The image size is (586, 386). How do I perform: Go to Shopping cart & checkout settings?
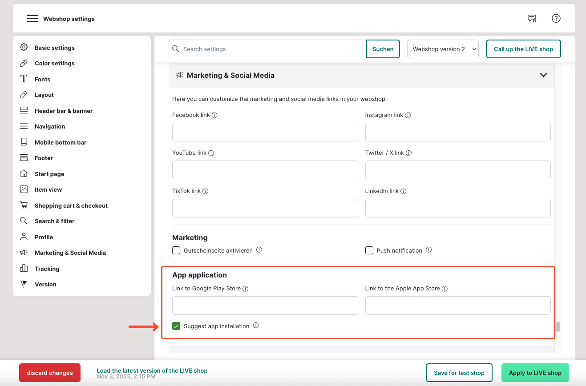tap(71, 205)
